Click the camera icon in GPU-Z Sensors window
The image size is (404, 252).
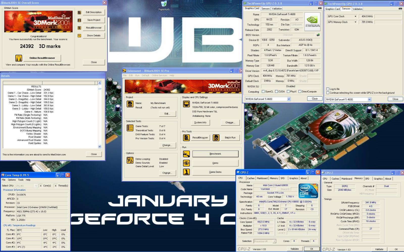[400, 9]
